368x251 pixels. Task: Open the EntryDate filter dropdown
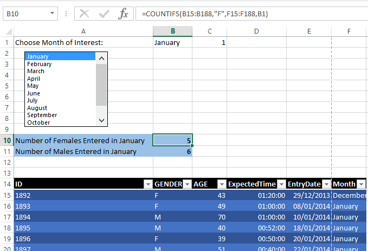pyautogui.click(x=326, y=184)
